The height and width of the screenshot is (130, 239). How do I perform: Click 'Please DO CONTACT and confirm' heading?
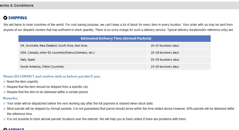[x=52, y=76]
